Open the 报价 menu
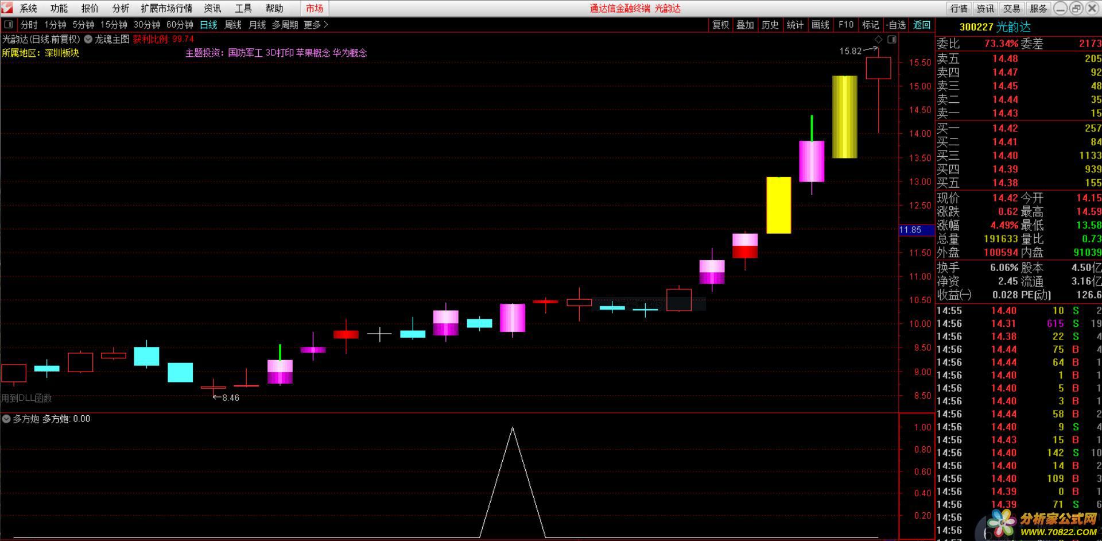Viewport: 1102px width, 541px height. [x=90, y=8]
